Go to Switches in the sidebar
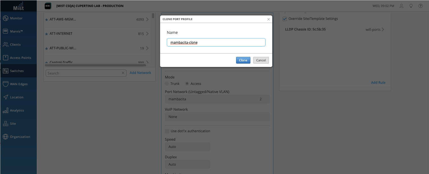The height and width of the screenshot is (174, 429). pos(17,71)
